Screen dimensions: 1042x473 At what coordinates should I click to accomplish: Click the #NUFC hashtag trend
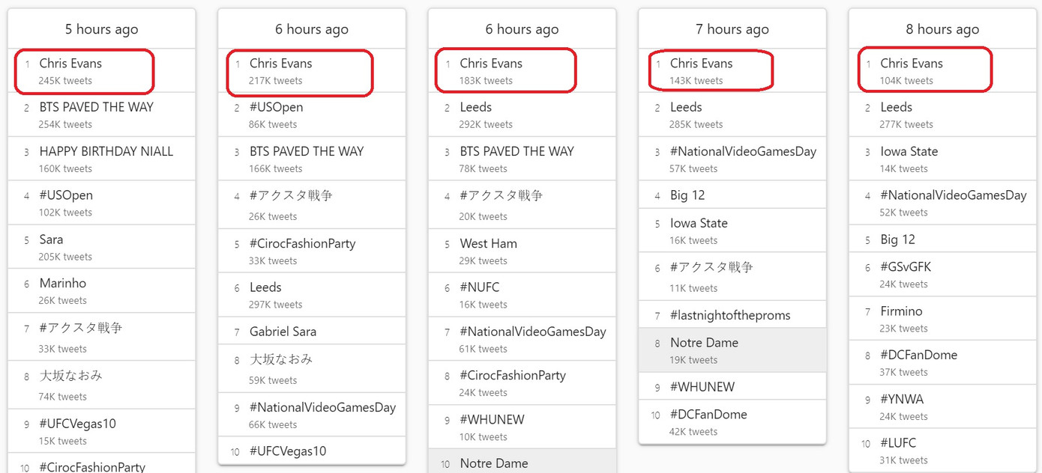pyautogui.click(x=479, y=287)
